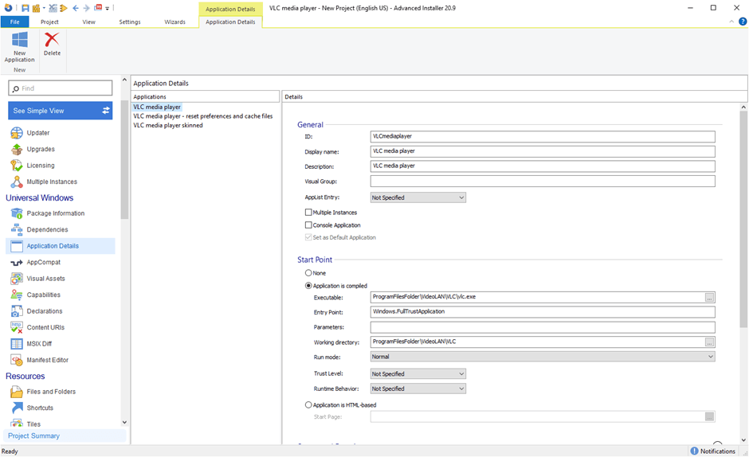Enable the Console Application checkbox

(308, 225)
